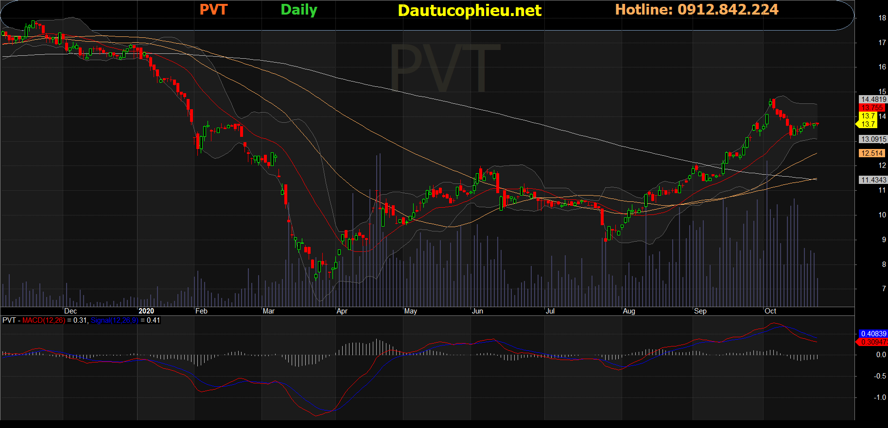Screen dimensions: 888x428
Task: Click the 11.4343 moving average price tag
Action: tap(873, 180)
